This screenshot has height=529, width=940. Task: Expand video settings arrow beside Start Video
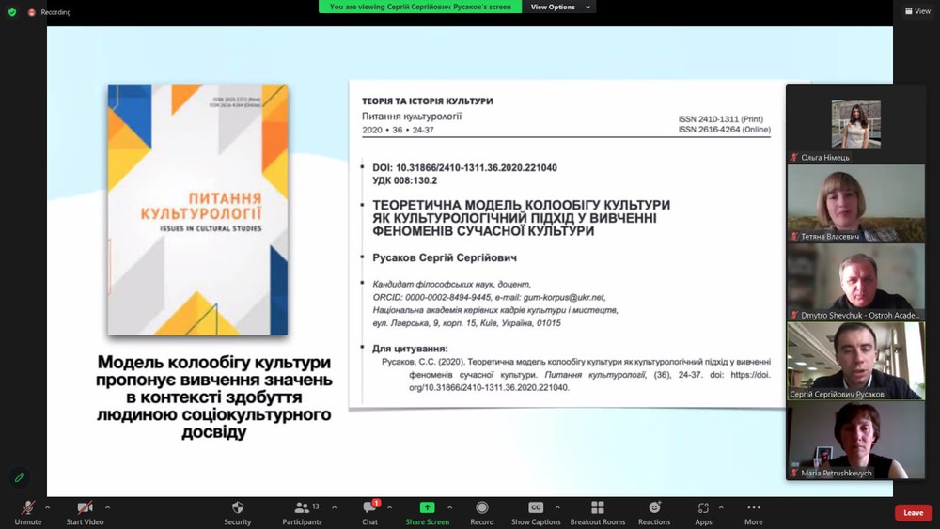(107, 507)
